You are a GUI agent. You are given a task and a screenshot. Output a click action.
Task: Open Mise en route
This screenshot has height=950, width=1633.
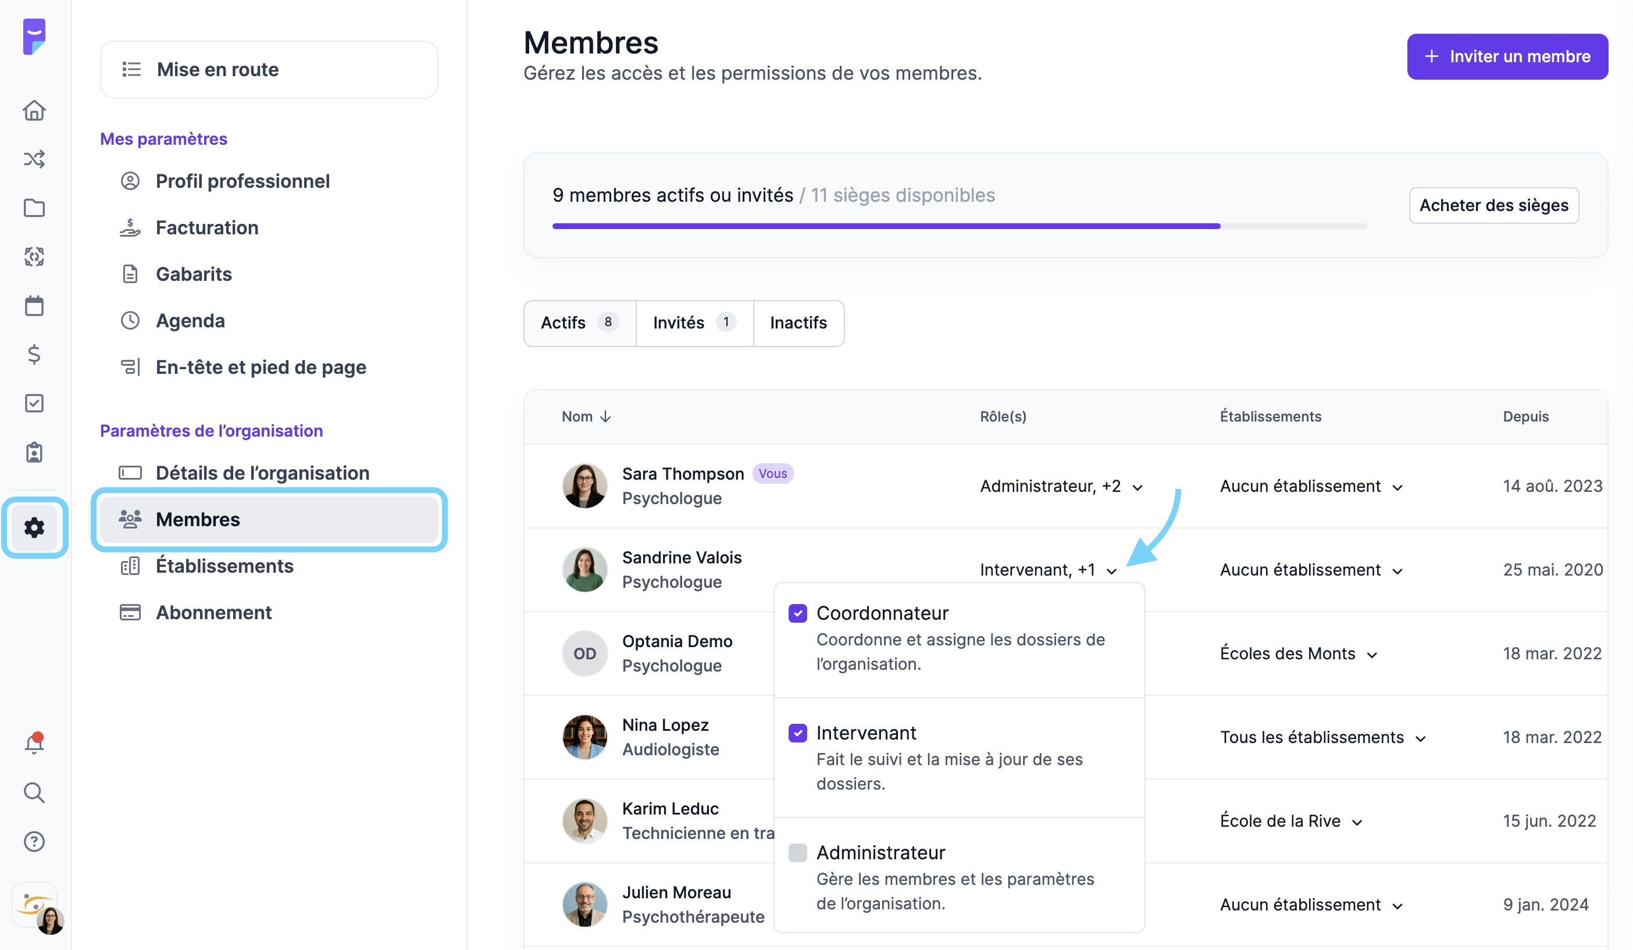269,69
